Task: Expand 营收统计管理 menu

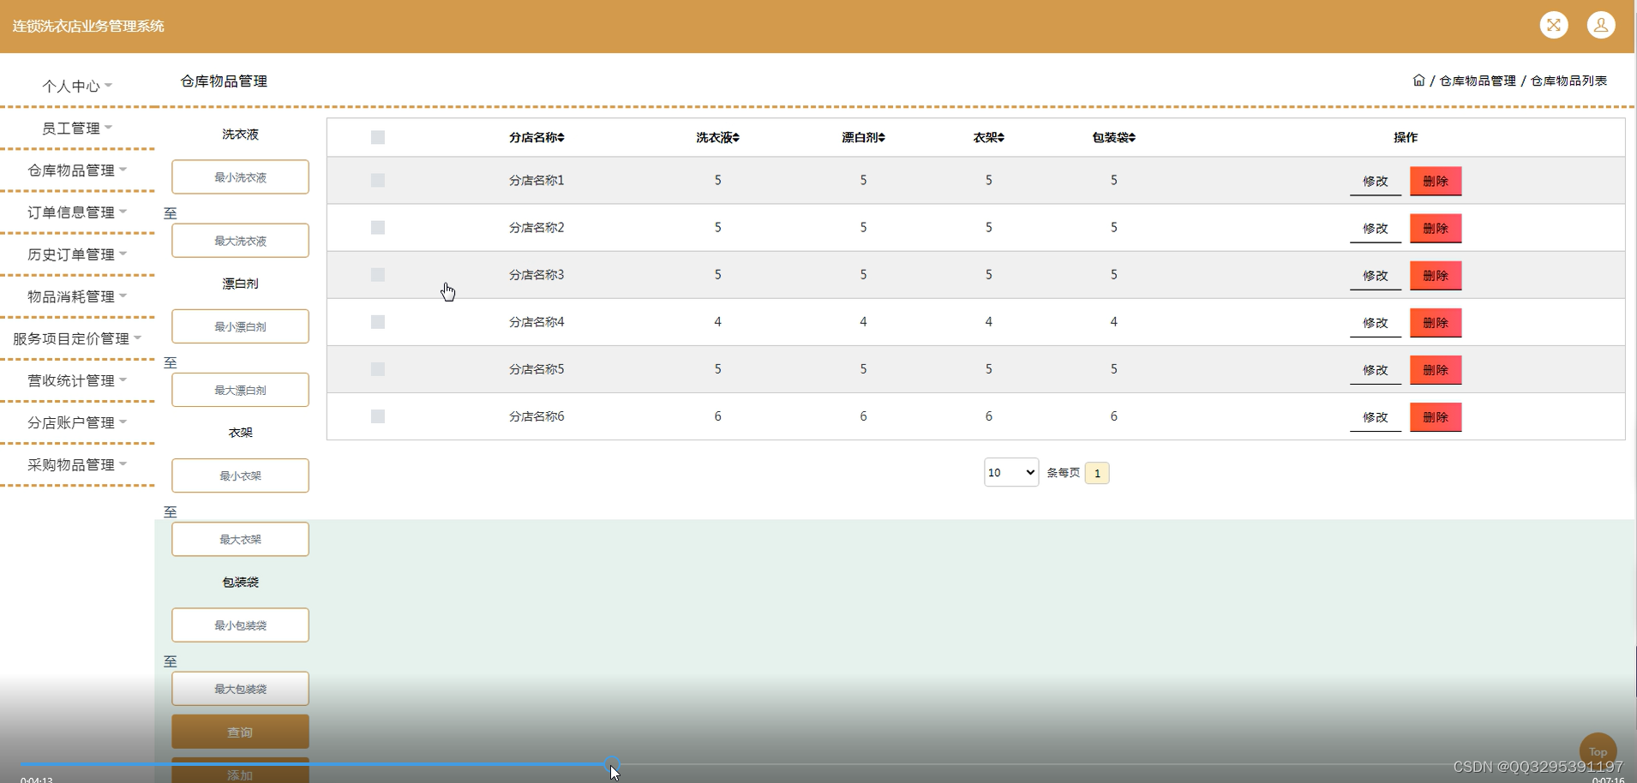Action: pos(77,380)
